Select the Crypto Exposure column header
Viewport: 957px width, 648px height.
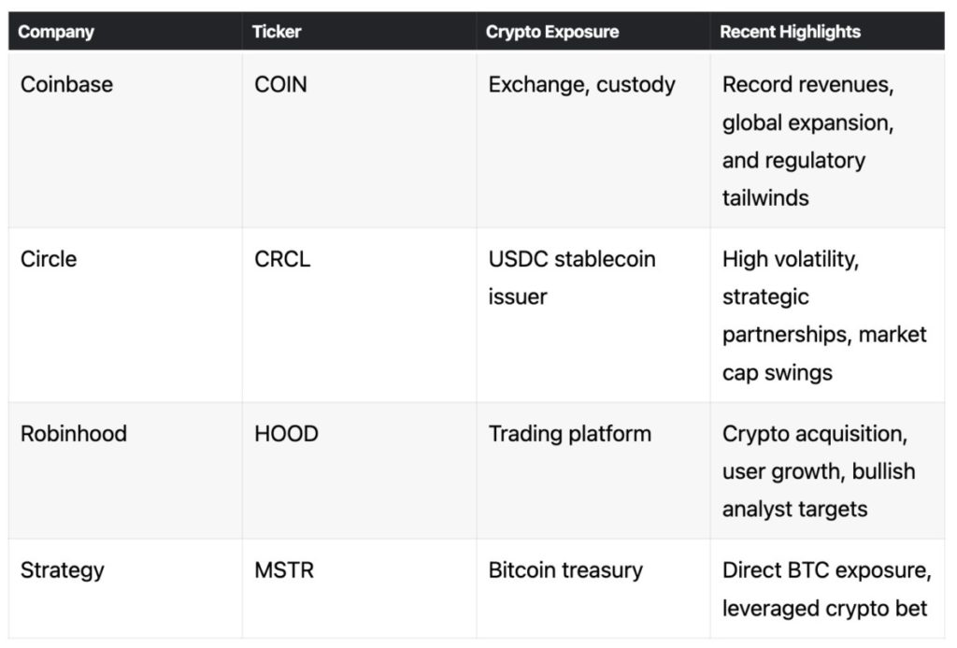click(x=552, y=32)
